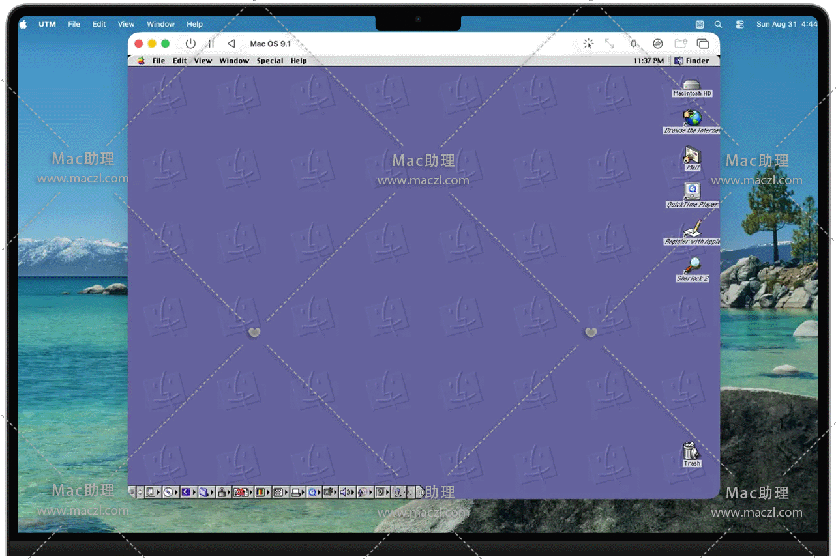This screenshot has width=836, height=559.
Task: Click the rainbow Apple menu icon
Action: pyautogui.click(x=141, y=61)
